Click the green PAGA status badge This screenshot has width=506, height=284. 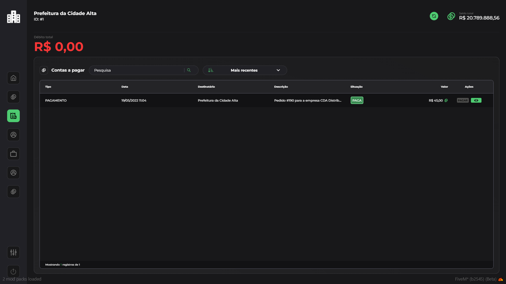pyautogui.click(x=357, y=101)
